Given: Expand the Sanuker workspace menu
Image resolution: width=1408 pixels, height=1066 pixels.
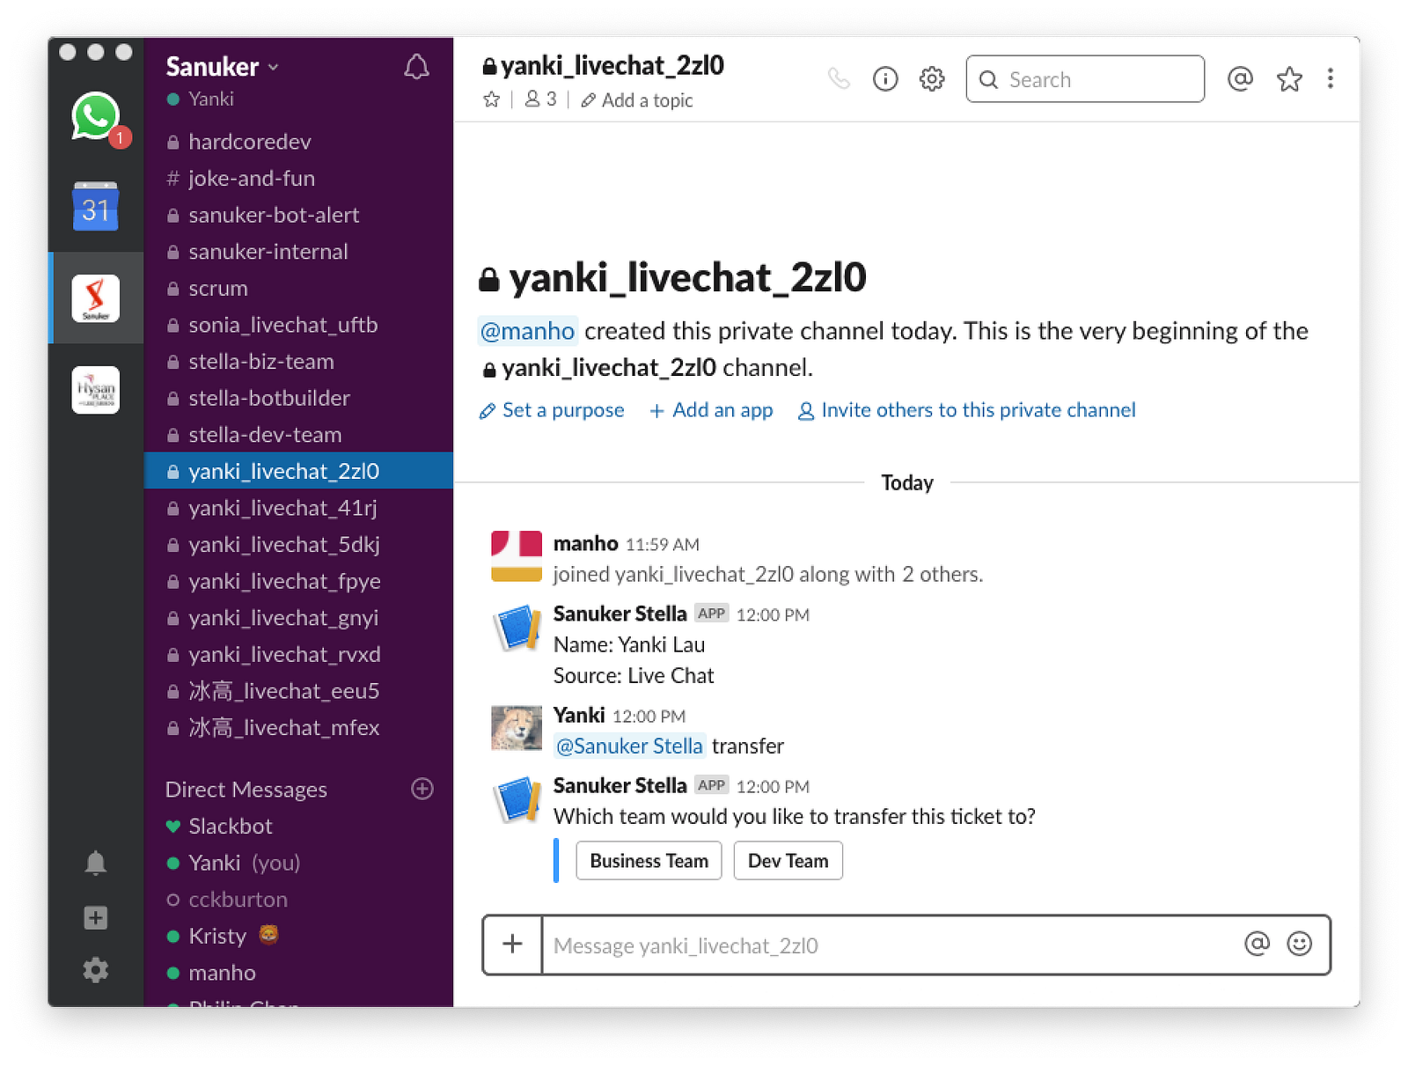Looking at the screenshot, I should 223,67.
